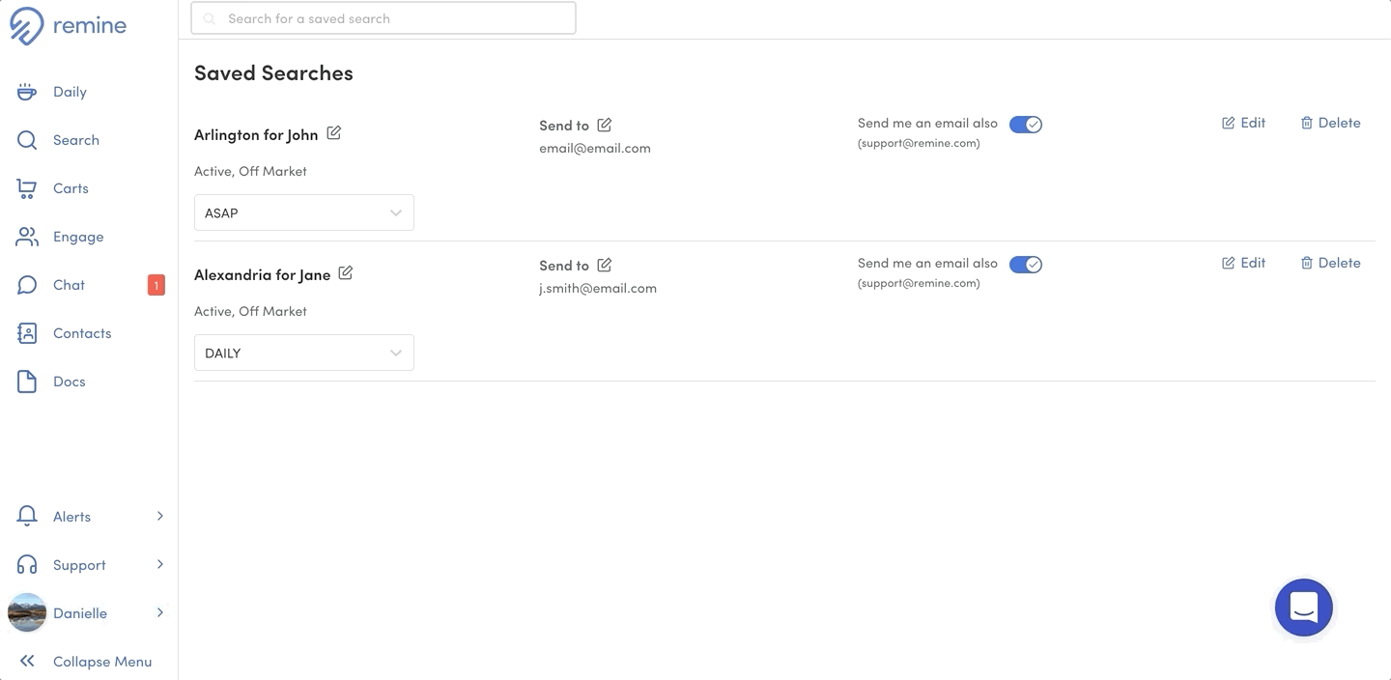
Task: Click the j.smith@email.com recipient address
Action: 598,288
